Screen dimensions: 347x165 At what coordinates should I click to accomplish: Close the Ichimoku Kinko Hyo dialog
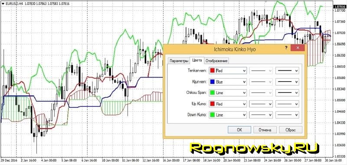point(298,48)
